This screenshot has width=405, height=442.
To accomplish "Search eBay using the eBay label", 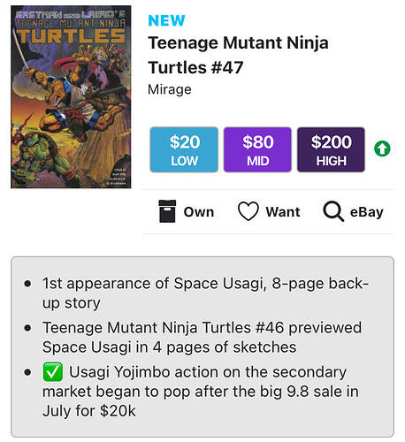I will 366,212.
